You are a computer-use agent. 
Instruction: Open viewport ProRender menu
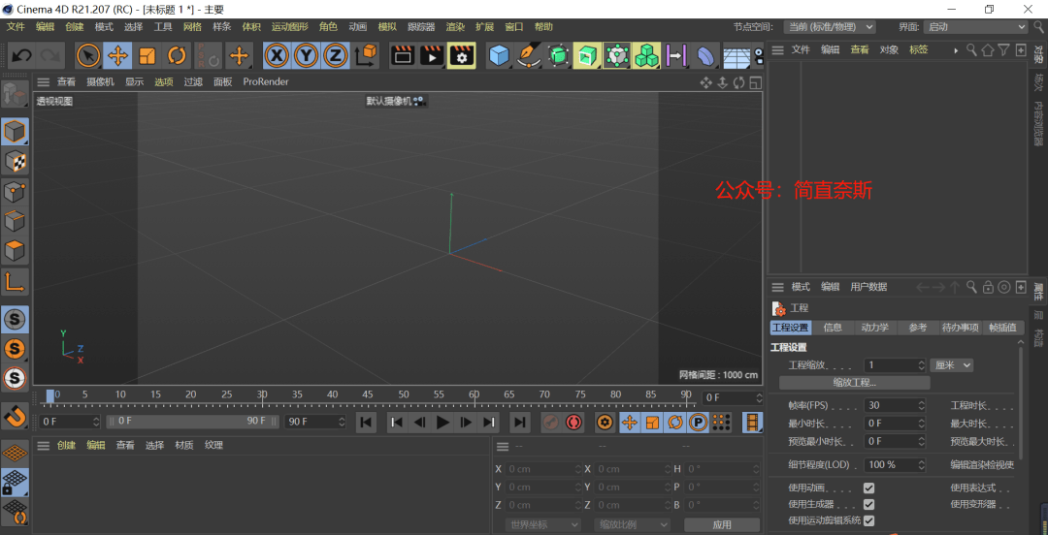(x=266, y=81)
